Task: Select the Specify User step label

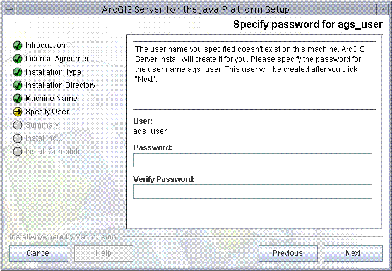Action: coord(47,112)
